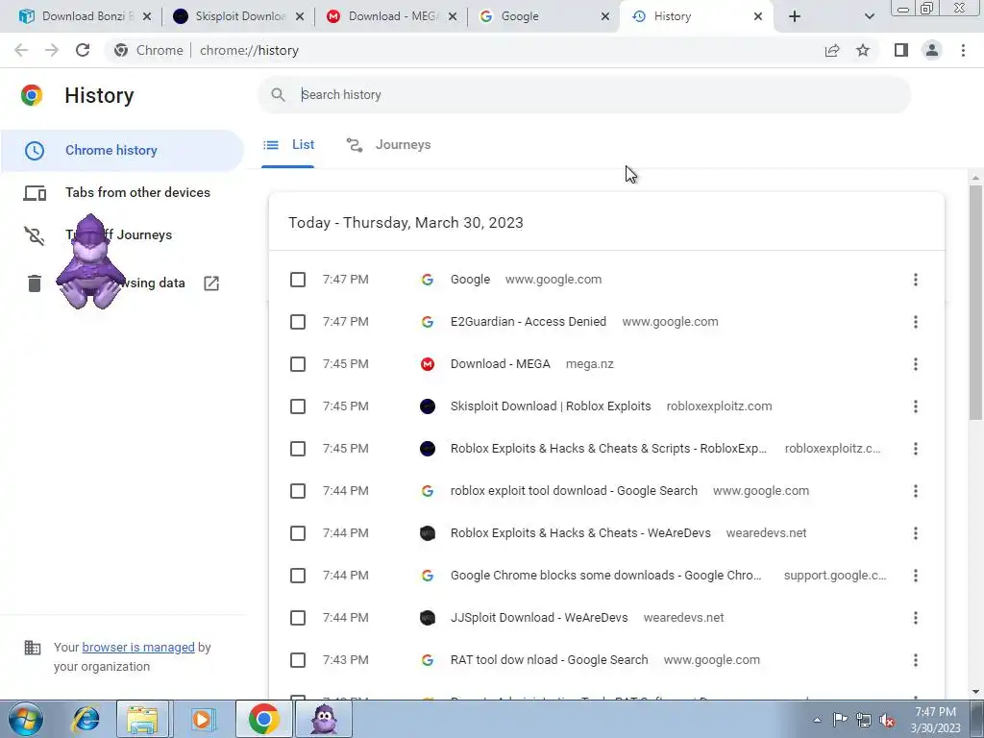Viewport: 984px width, 738px height.
Task: Click the address bar showing chrome://history
Action: (x=463, y=50)
